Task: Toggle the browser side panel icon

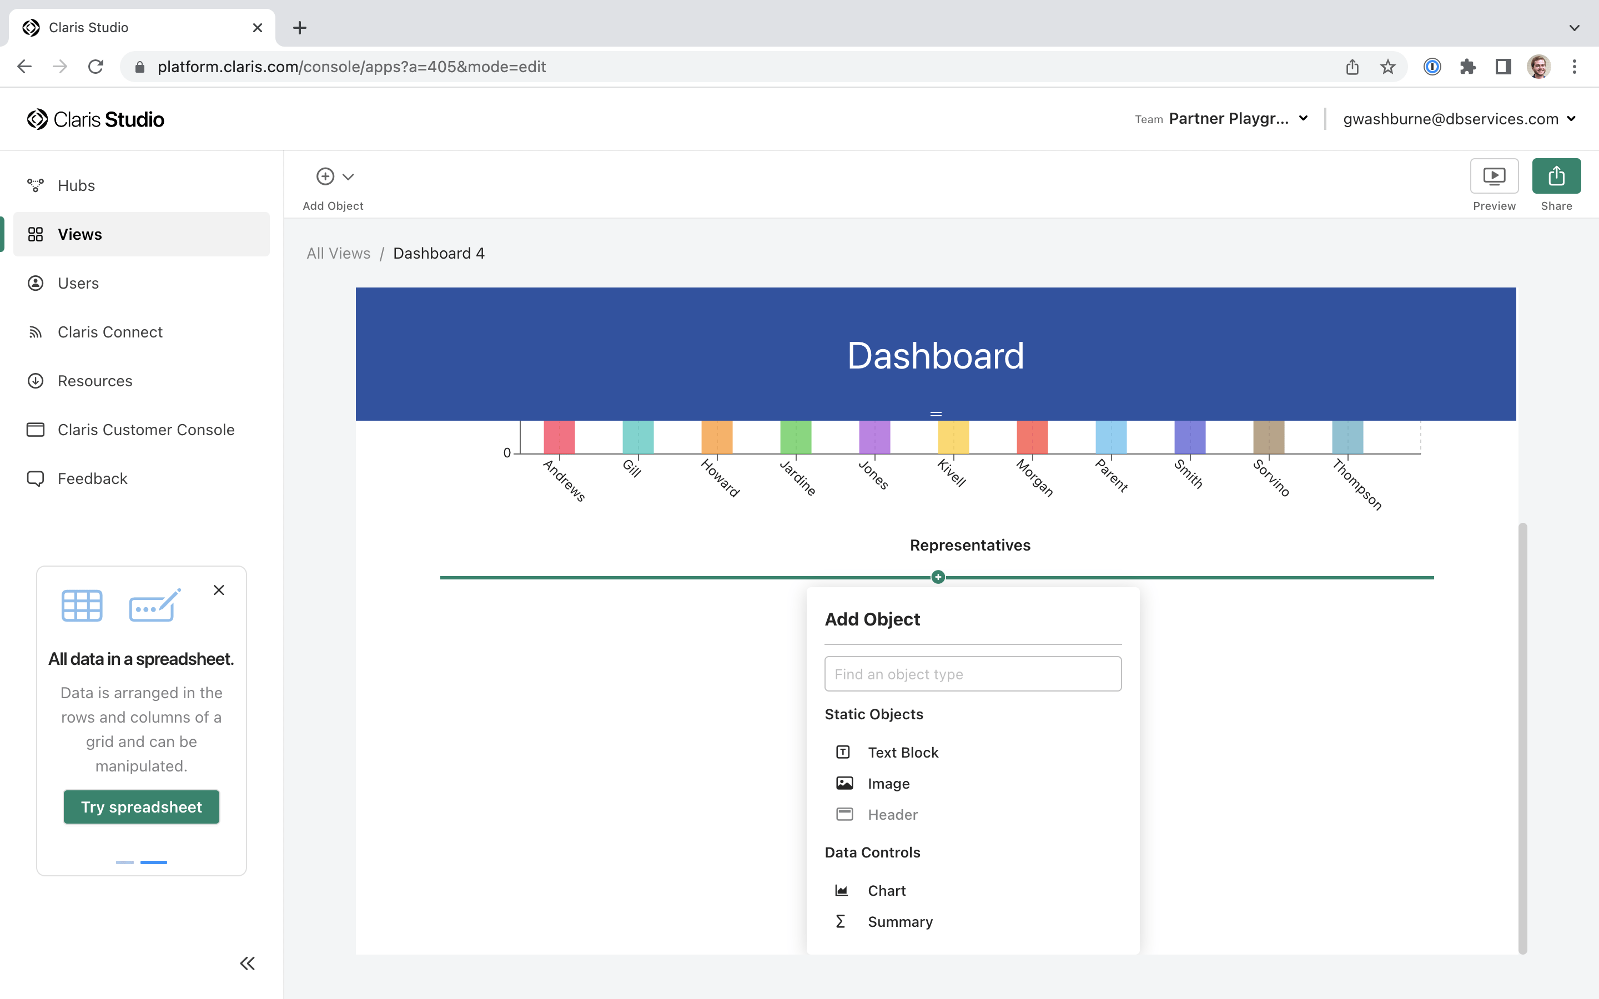Action: coord(1503,67)
